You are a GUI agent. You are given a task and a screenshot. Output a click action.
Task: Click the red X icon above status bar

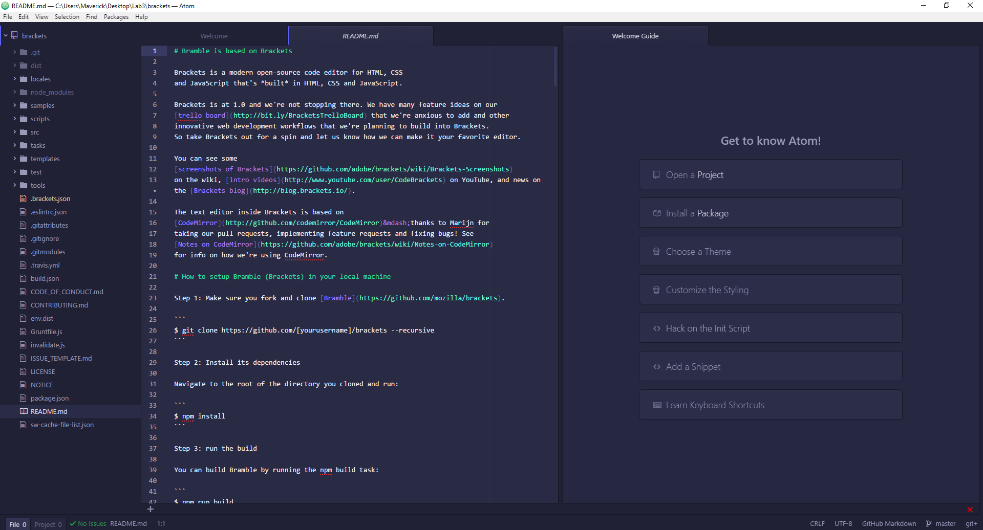point(970,510)
